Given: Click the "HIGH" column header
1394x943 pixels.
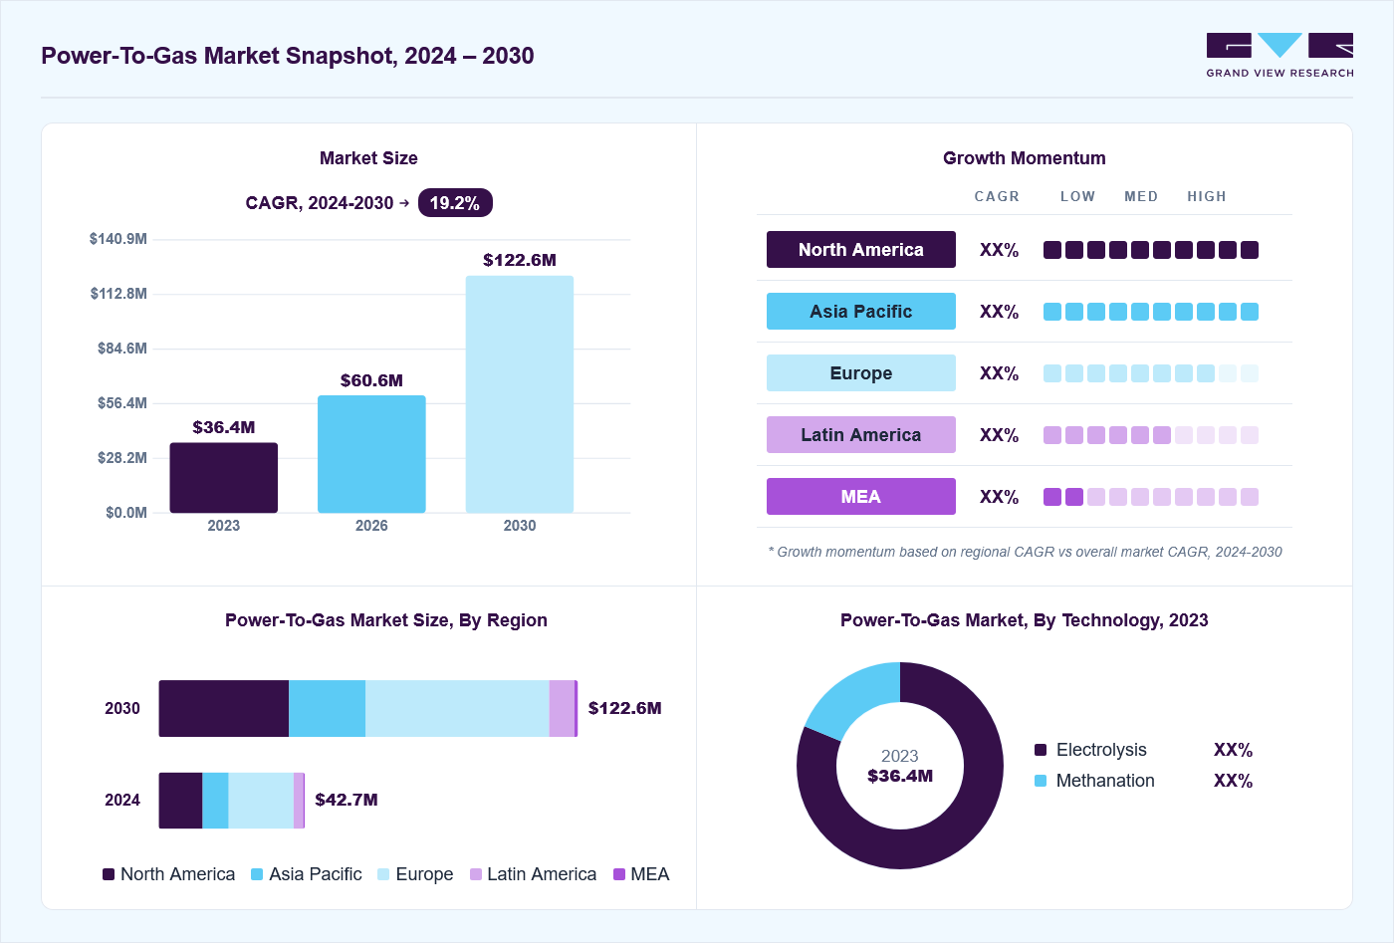Looking at the screenshot, I should coord(1207,197).
